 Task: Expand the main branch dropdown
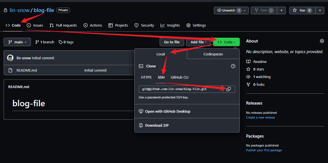17,42
